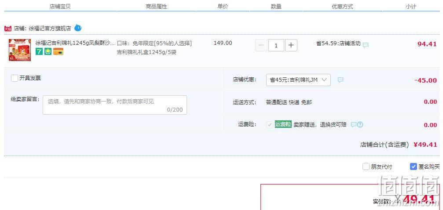Click the subtotal 94.41
The image size is (443, 210).
click(427, 44)
